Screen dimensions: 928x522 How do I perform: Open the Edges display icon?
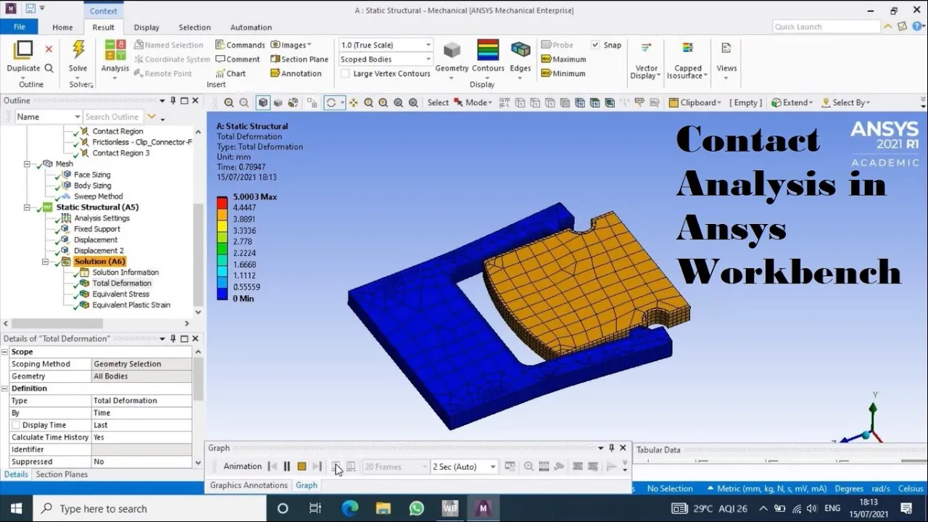pos(521,50)
